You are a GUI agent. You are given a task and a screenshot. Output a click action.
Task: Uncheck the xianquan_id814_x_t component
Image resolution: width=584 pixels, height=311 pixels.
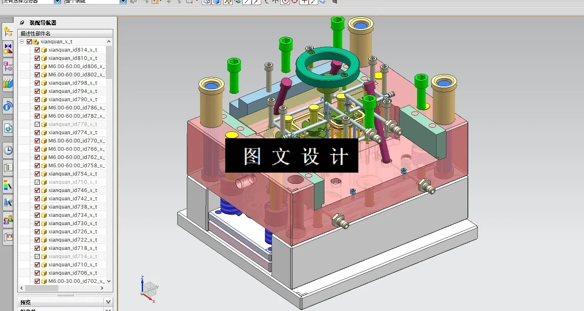38,50
